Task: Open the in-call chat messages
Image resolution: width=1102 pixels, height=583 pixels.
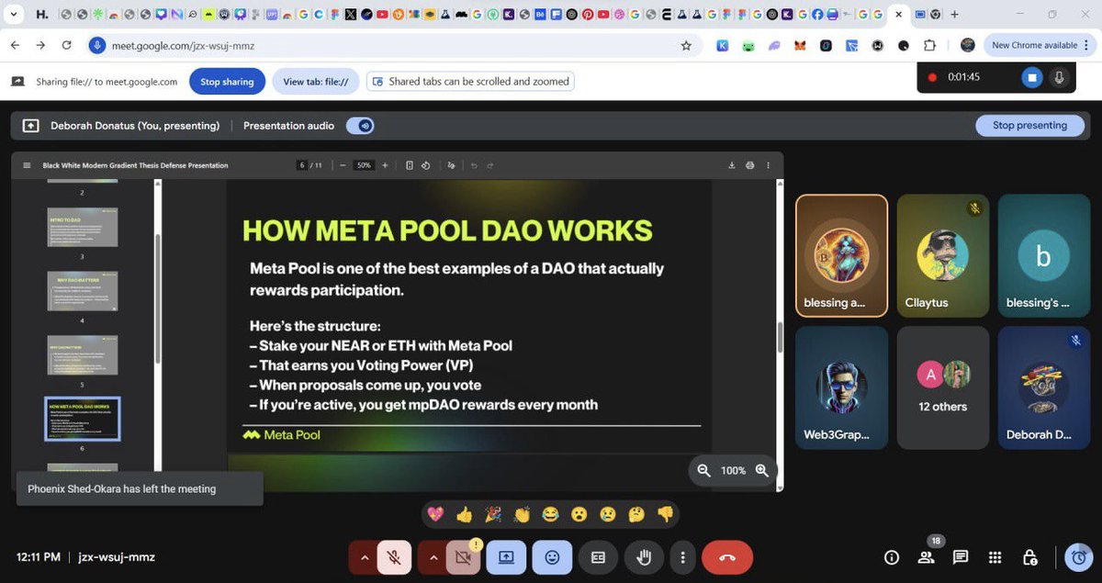Action: tap(960, 557)
